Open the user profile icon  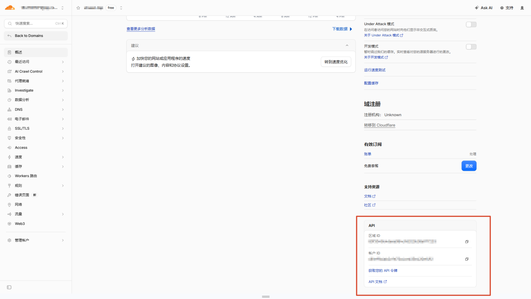[x=522, y=8]
